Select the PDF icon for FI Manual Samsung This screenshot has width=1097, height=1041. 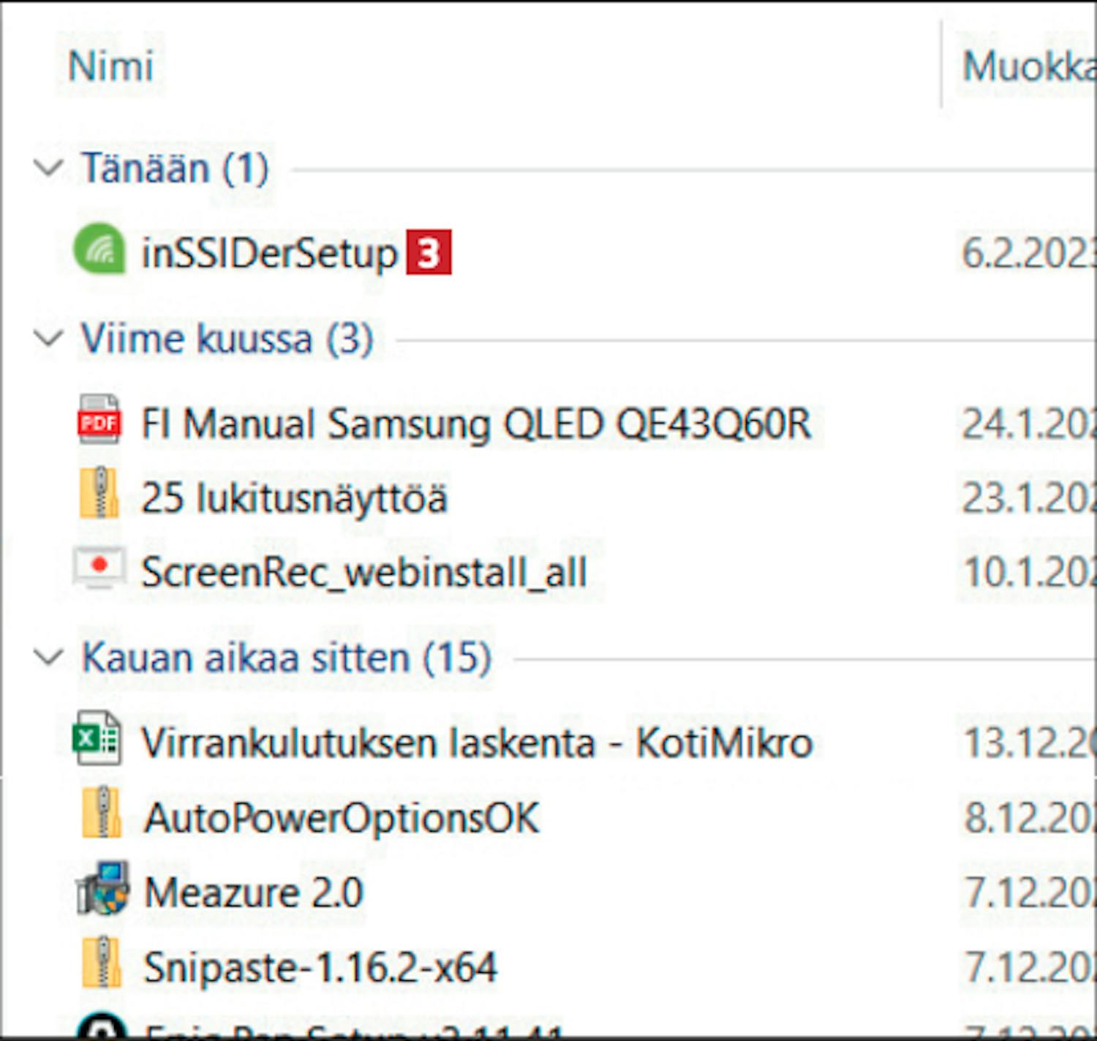[x=99, y=420]
